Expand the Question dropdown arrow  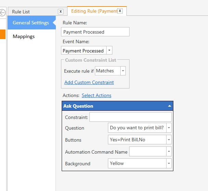point(169,128)
